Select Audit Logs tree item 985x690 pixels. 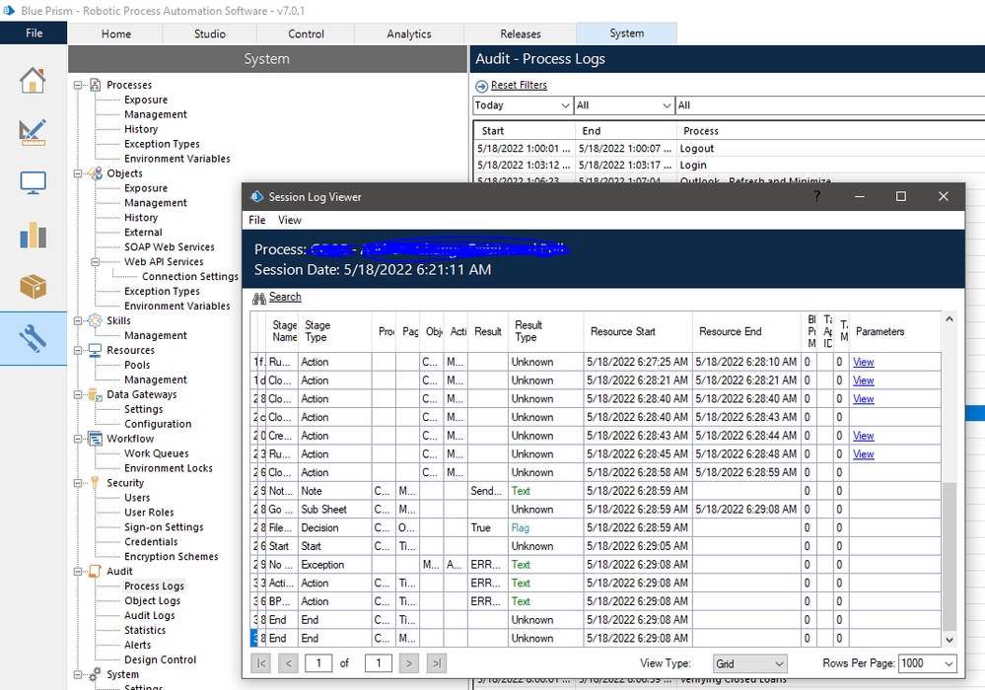coord(150,616)
